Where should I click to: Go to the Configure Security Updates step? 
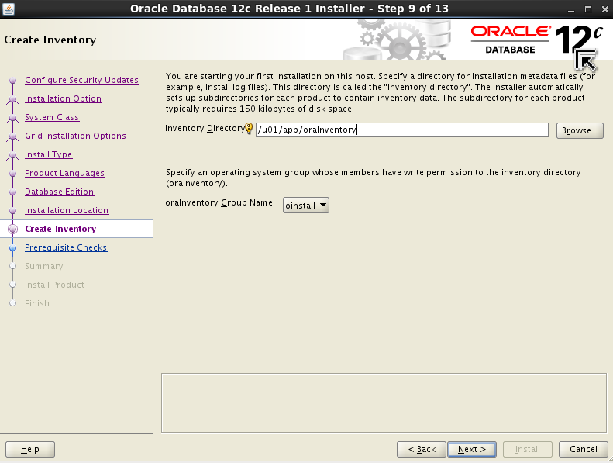(81, 80)
